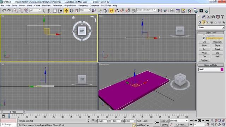Open the Customize menu
226x127 pixels.
[x=94, y=6]
